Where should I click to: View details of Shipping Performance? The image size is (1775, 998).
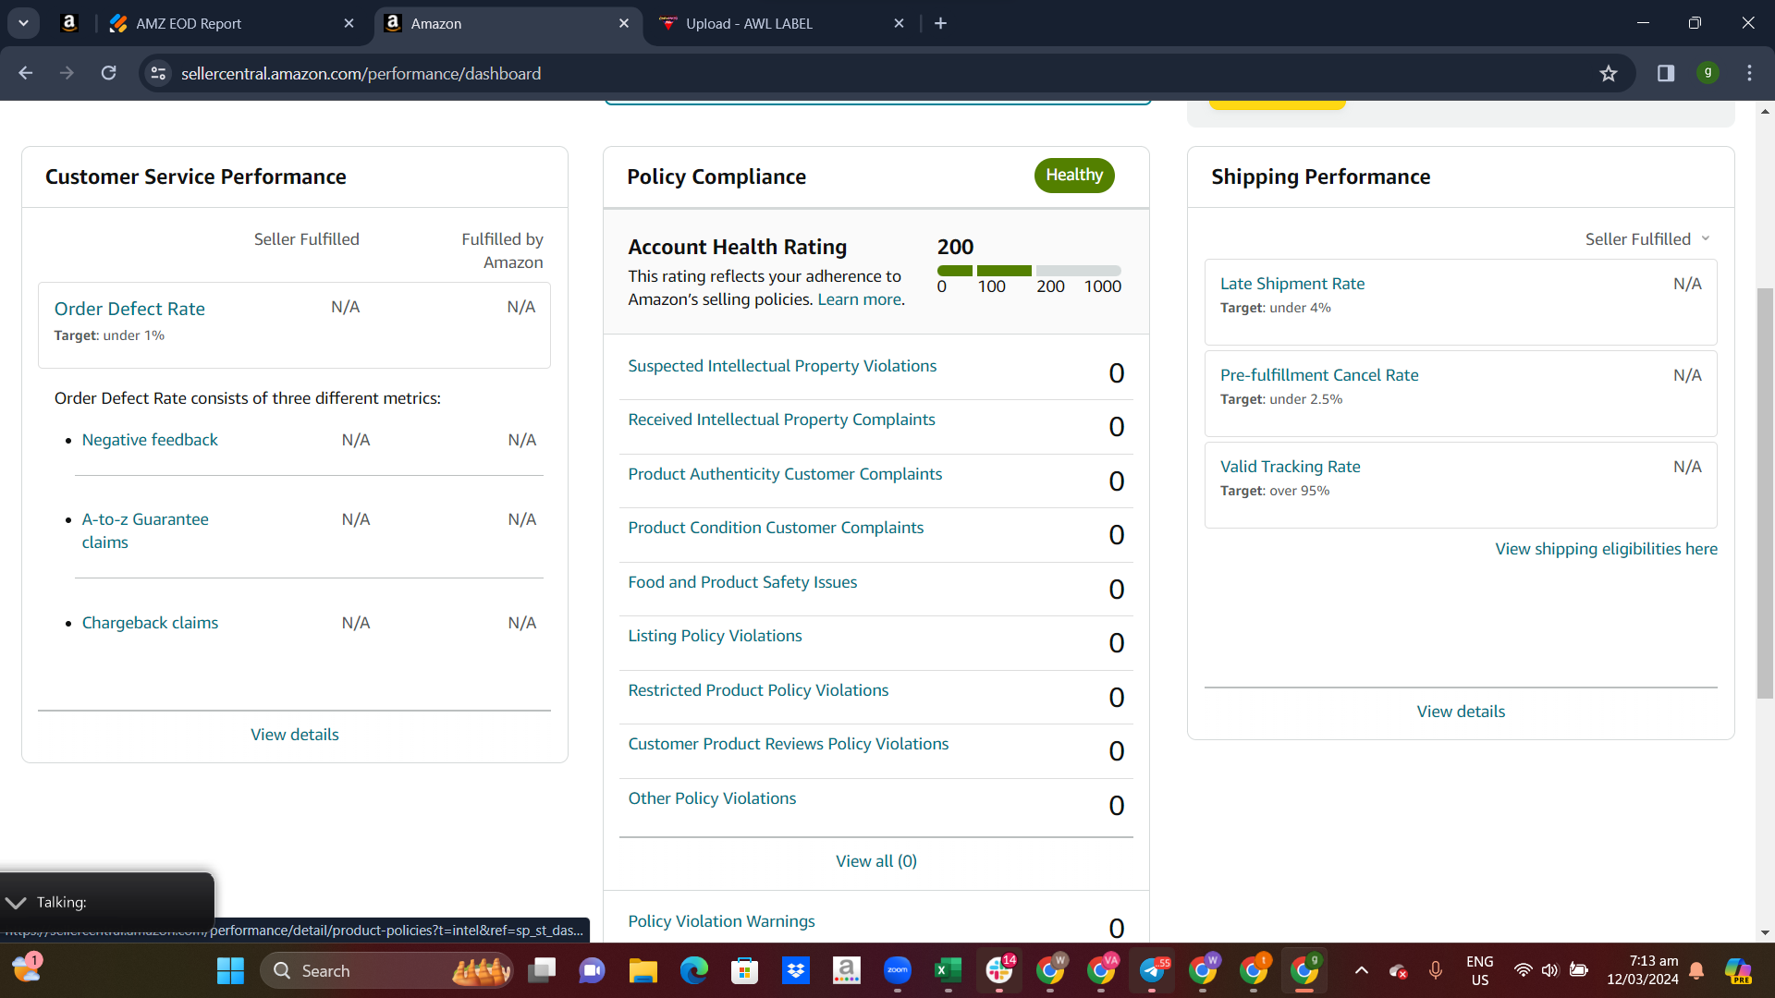[1461, 712]
